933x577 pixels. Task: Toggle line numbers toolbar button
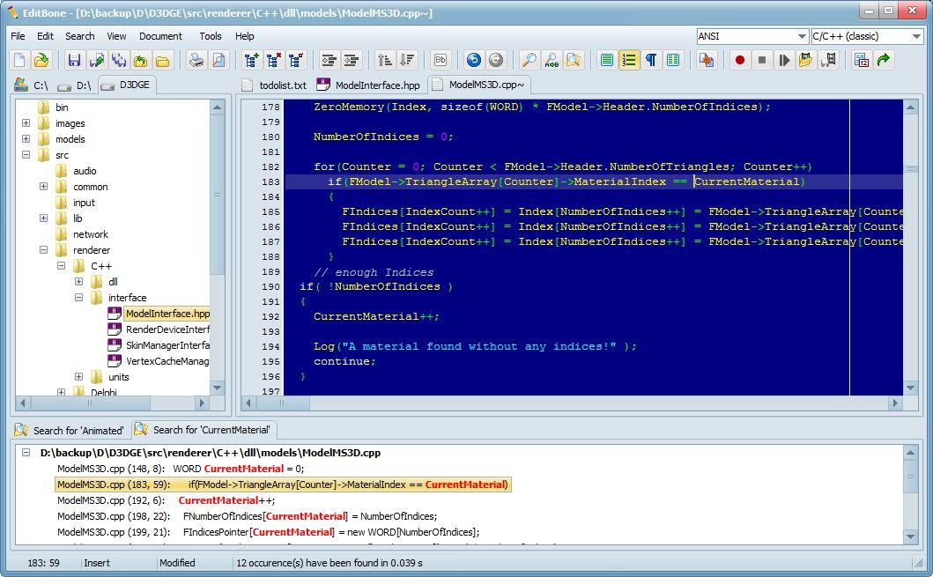629,60
